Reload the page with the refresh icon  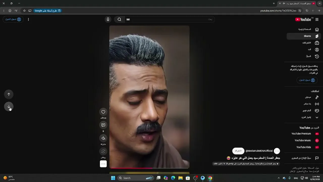point(307,11)
